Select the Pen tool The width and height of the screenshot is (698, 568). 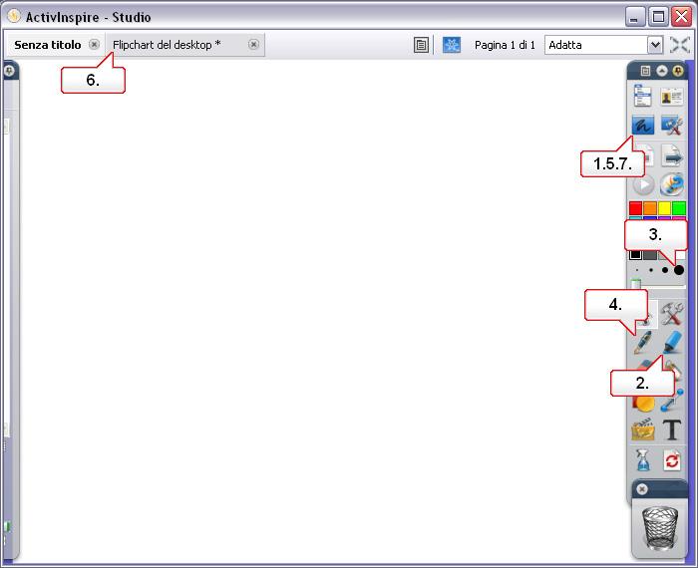pos(643,343)
